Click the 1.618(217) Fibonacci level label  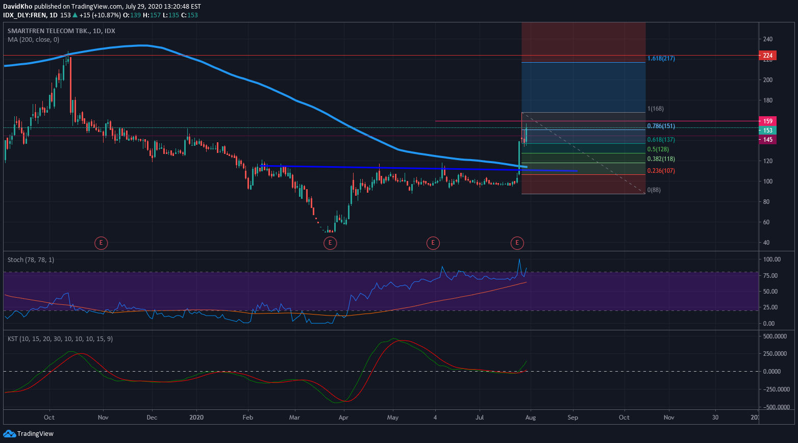661,59
